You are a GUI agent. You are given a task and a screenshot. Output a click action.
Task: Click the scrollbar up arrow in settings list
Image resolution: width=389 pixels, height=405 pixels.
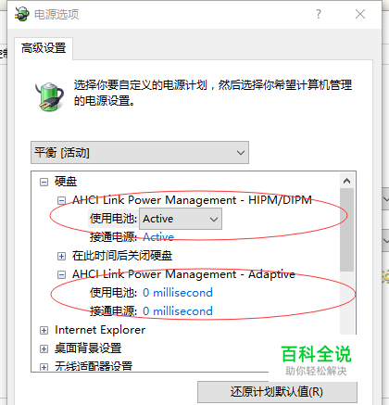tap(346, 181)
